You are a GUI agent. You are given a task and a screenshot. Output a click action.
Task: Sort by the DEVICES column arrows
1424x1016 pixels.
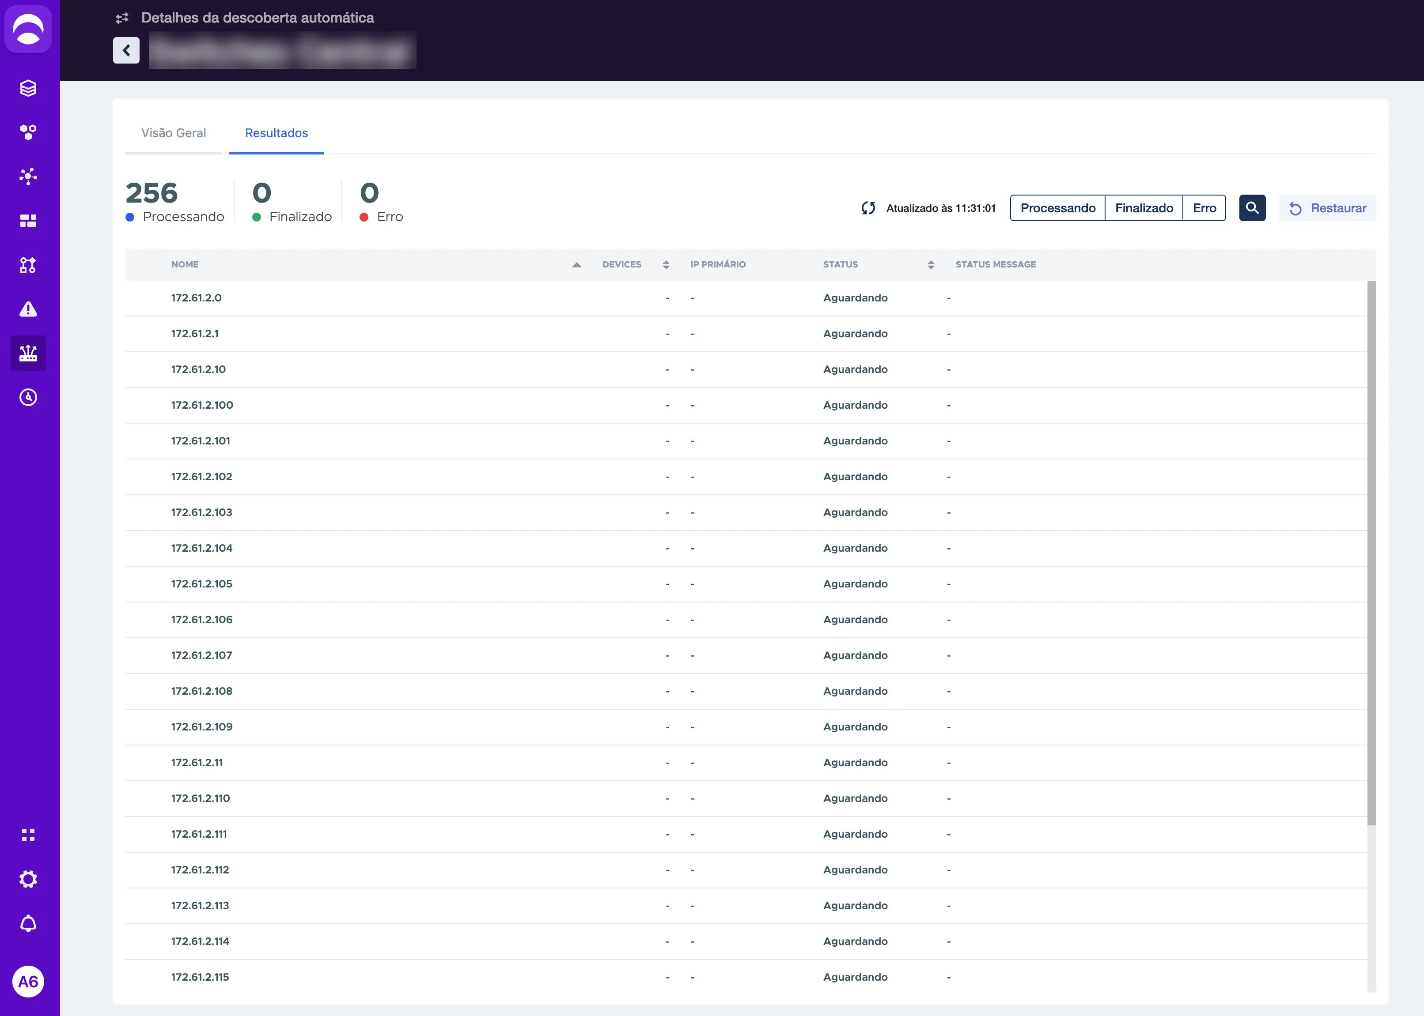click(x=666, y=265)
